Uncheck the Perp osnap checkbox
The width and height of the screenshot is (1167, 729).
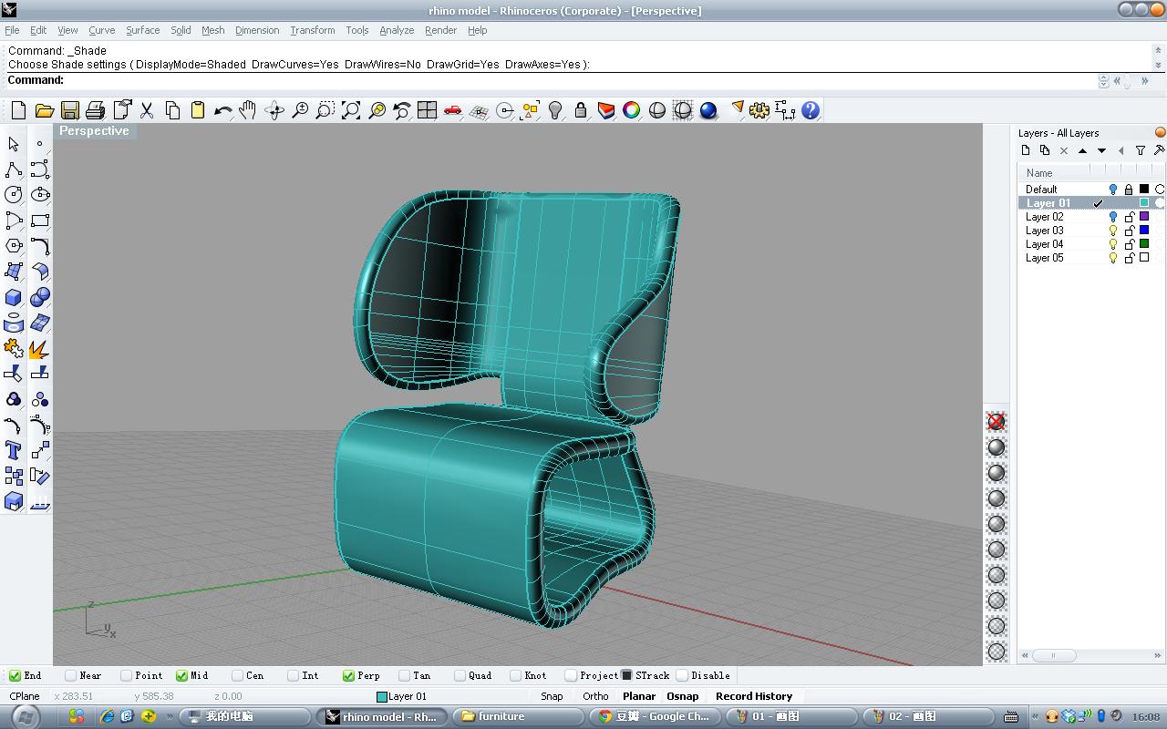pos(348,675)
